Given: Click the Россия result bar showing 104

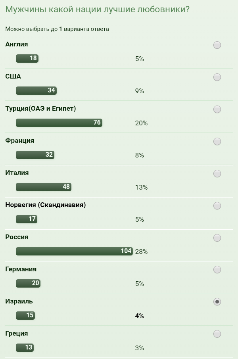Looking at the screenshot, I should click(74, 251).
